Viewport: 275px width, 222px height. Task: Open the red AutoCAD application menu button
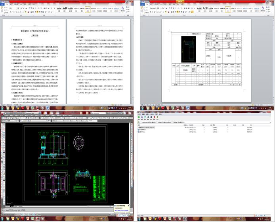(2, 114)
